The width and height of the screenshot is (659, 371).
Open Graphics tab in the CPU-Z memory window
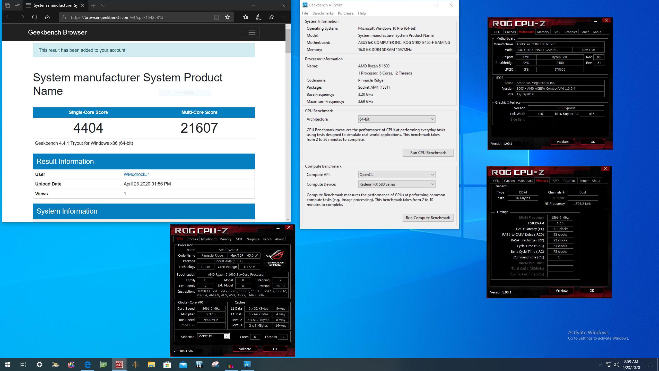click(570, 181)
